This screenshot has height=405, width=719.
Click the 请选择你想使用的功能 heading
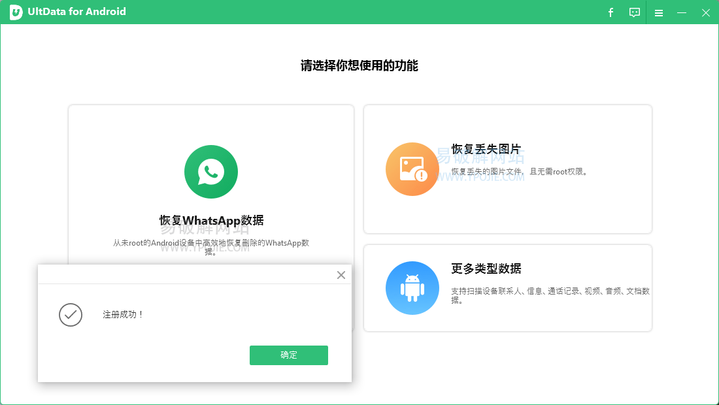point(359,66)
